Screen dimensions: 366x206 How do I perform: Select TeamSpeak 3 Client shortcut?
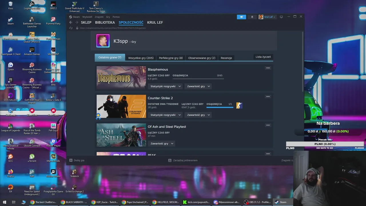(x=11, y=51)
